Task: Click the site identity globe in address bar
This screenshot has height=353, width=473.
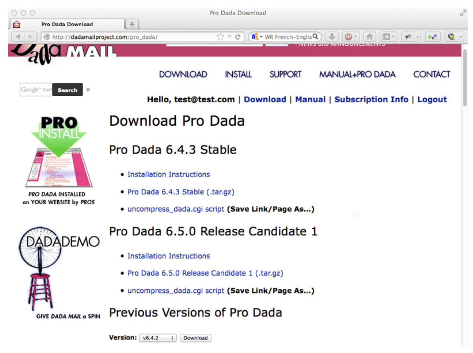Action: click(46, 37)
